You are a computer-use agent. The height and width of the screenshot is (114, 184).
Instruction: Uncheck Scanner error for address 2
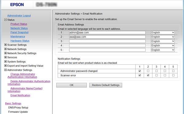tap(148, 75)
